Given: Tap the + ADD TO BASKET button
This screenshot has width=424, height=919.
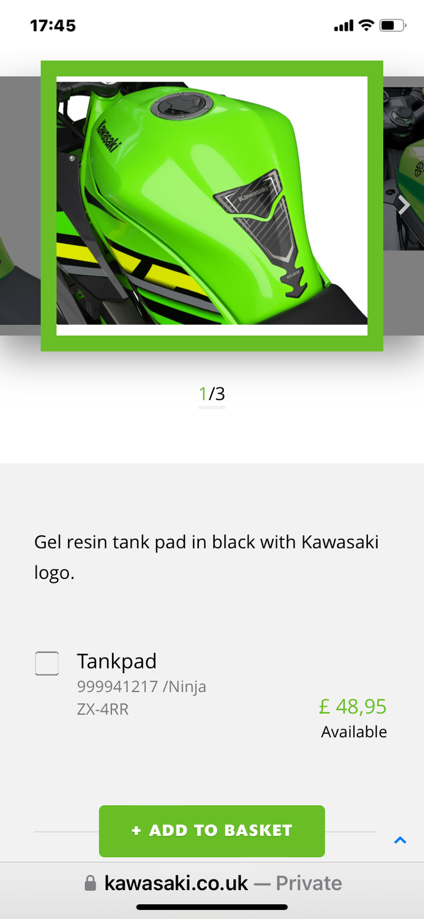Looking at the screenshot, I should pyautogui.click(x=212, y=831).
